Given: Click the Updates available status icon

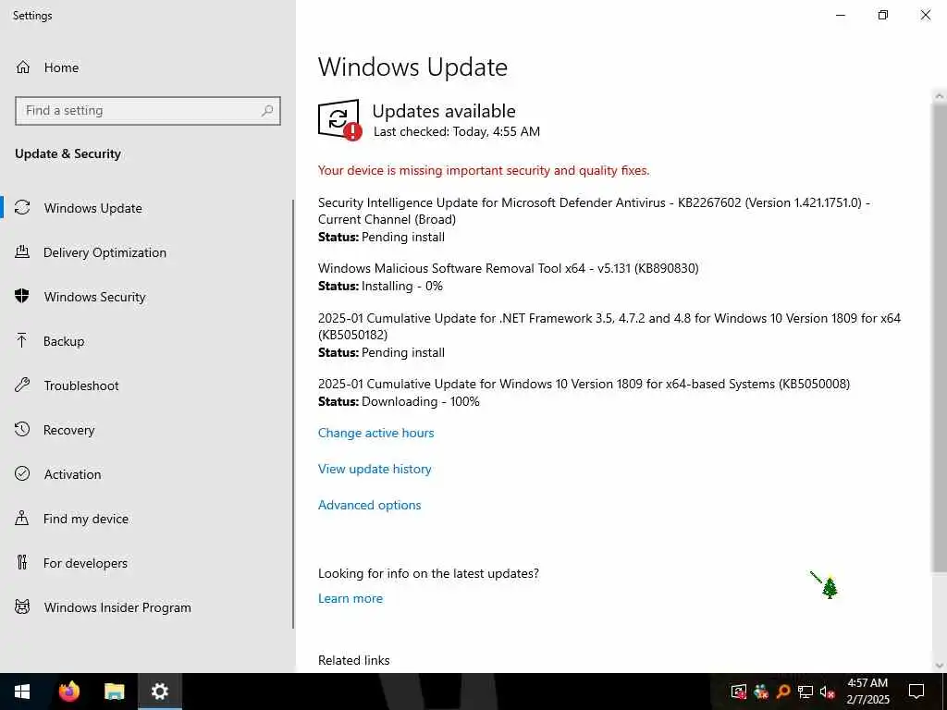Looking at the screenshot, I should (339, 119).
